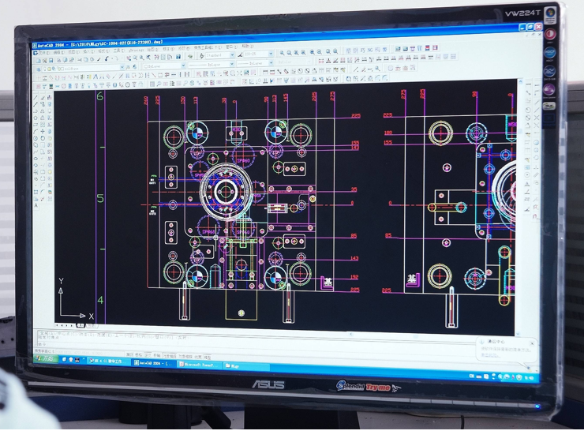
Task: Select the Line tool in the Draw toolbar
Action: pyautogui.click(x=36, y=98)
